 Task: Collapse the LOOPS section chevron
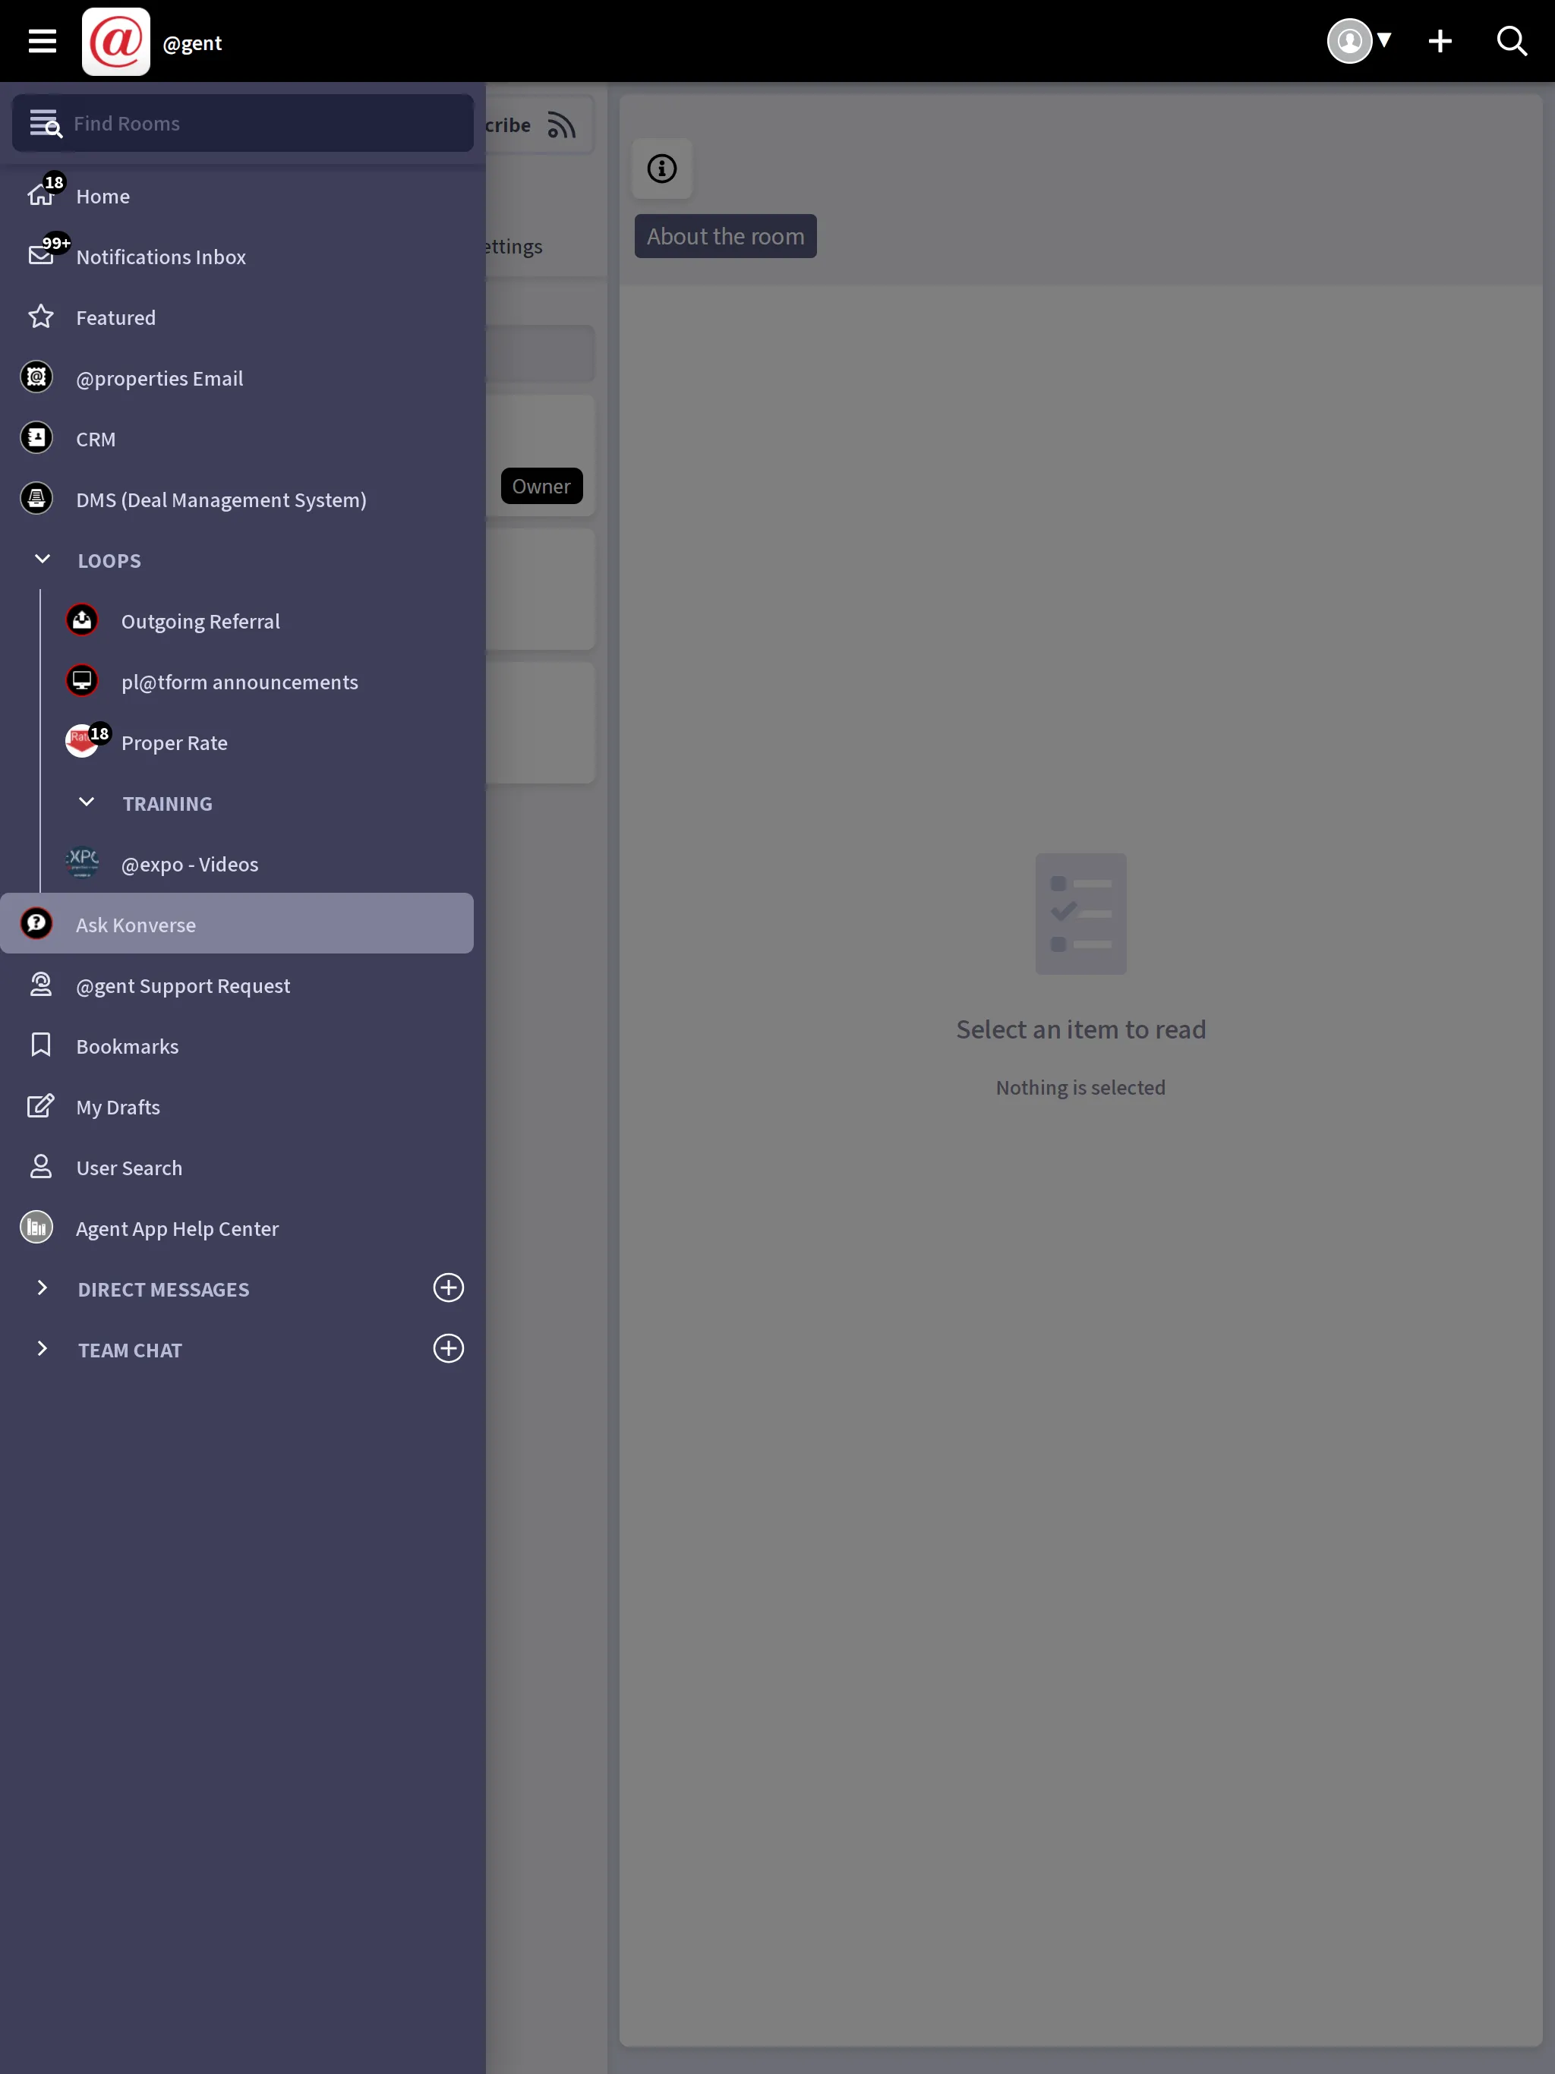[43, 559]
